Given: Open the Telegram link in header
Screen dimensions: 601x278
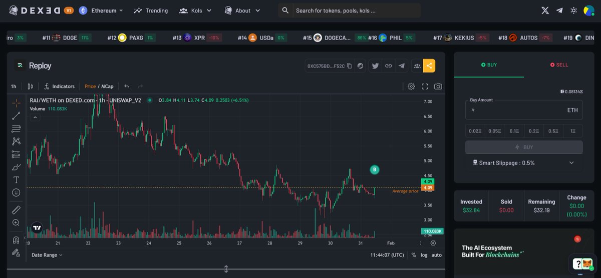Looking at the screenshot, I should [x=559, y=10].
